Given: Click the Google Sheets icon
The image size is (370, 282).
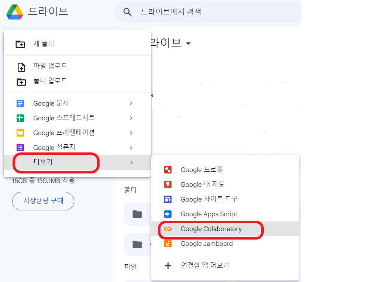Looking at the screenshot, I should click(20, 118).
